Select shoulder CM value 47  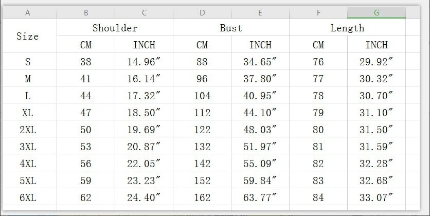86,112
